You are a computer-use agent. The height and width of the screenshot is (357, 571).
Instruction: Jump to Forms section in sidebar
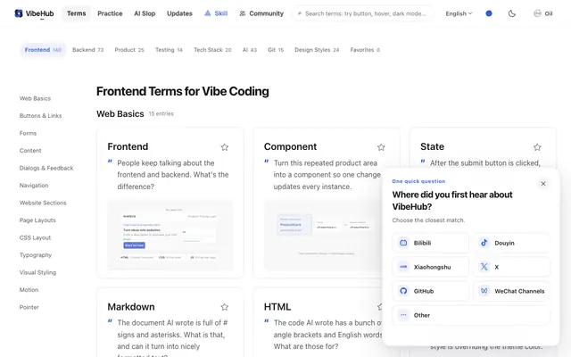pos(28,133)
